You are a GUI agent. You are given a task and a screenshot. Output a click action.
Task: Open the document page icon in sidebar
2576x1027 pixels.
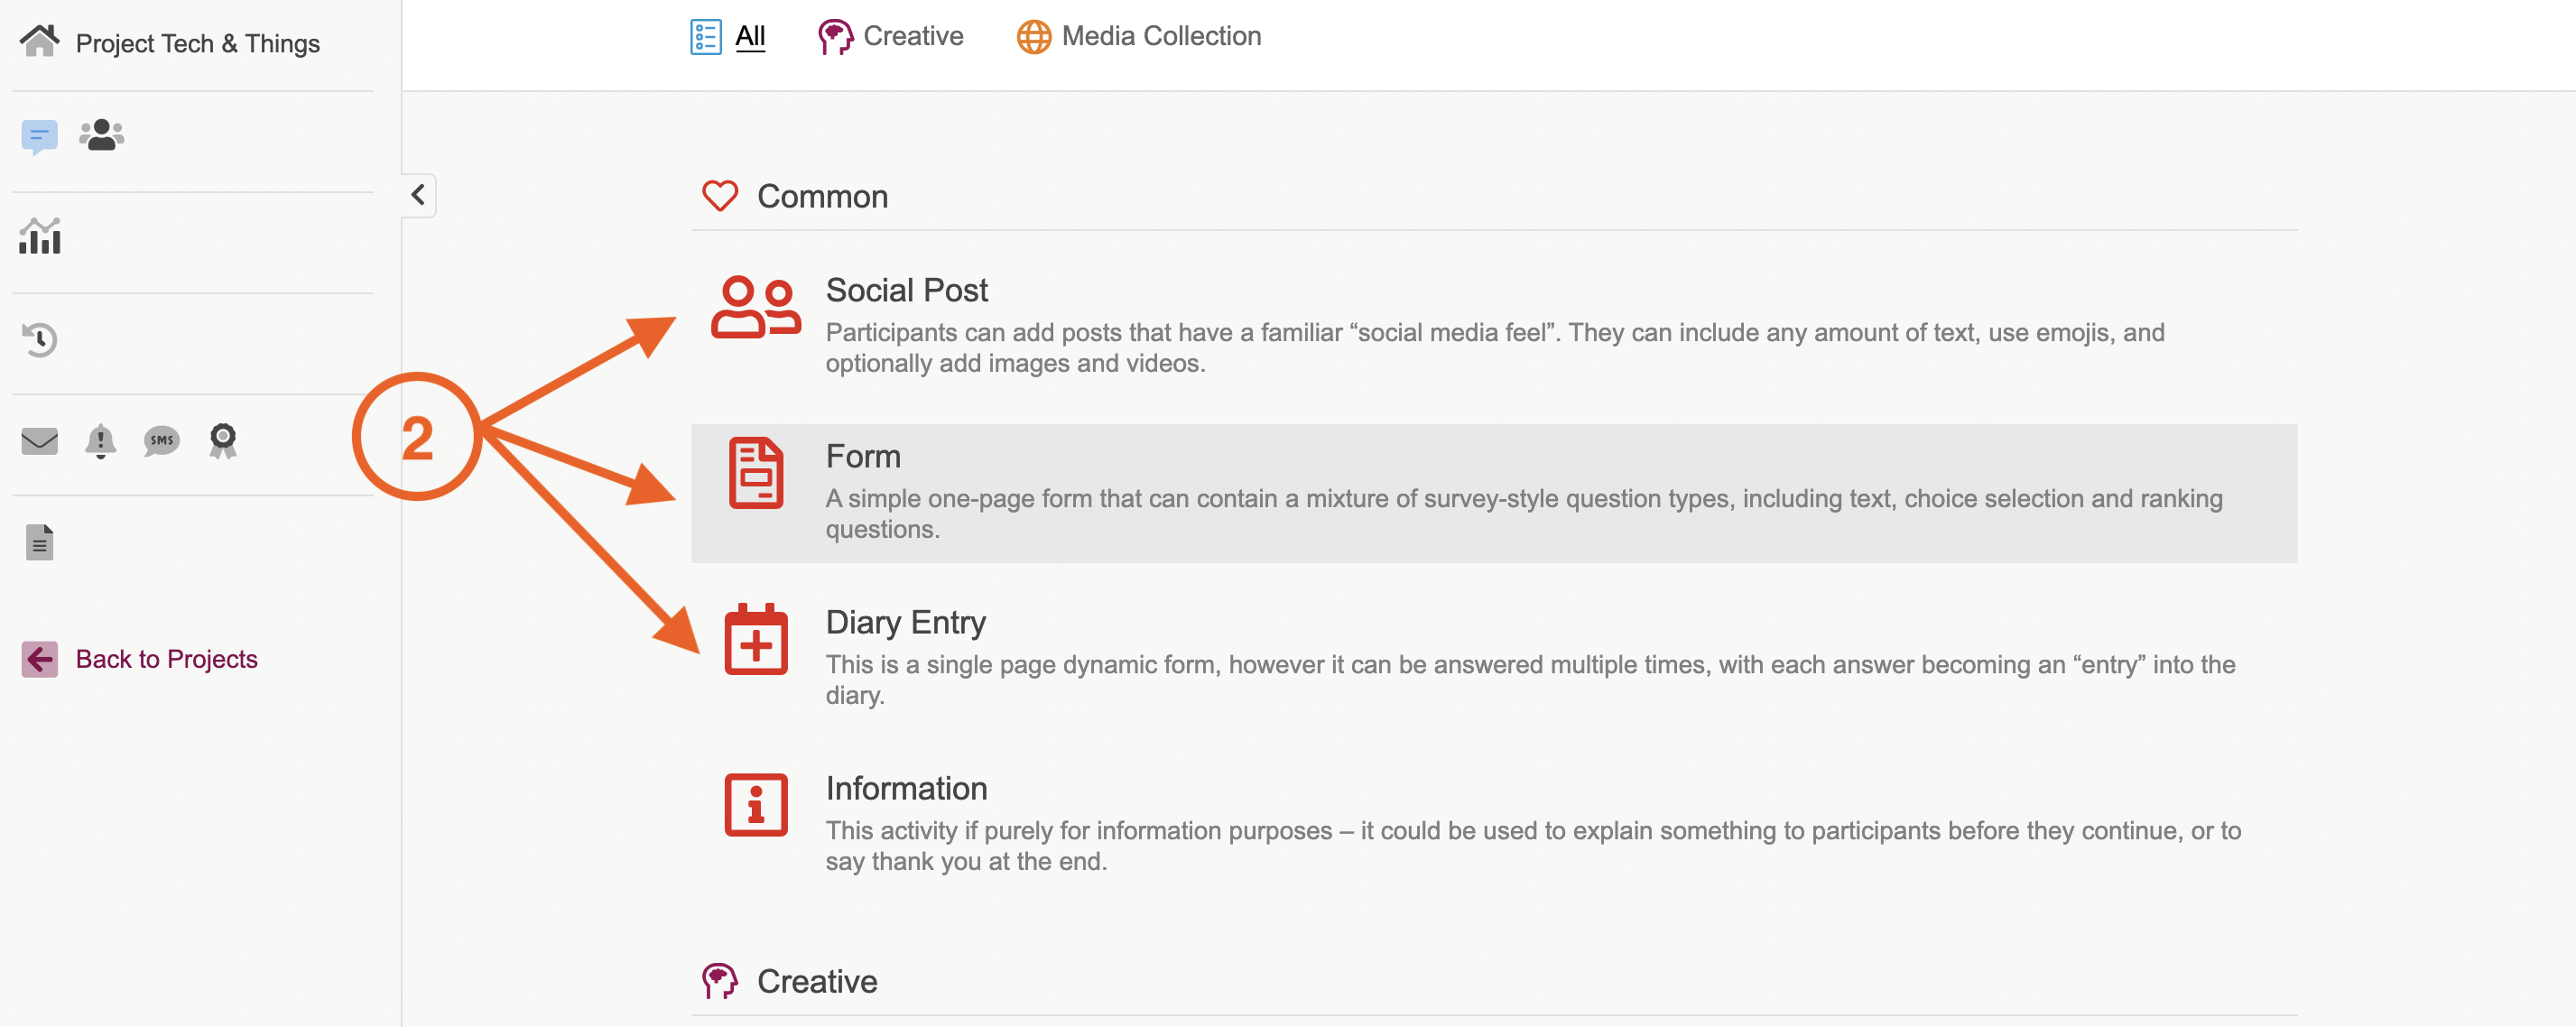[x=39, y=542]
